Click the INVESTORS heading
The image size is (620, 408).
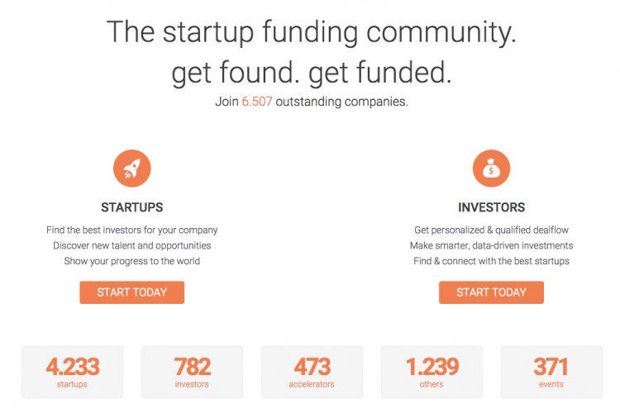(492, 207)
